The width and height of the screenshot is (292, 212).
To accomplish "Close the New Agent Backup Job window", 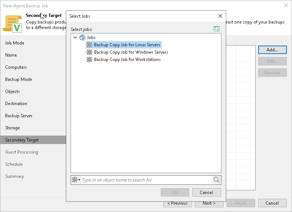I will click(286, 6).
